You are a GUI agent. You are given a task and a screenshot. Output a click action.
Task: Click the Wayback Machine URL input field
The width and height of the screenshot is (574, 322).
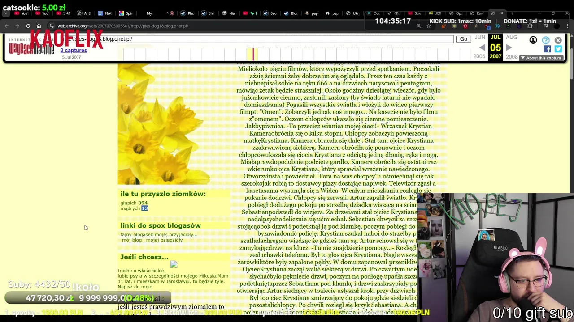click(x=258, y=39)
